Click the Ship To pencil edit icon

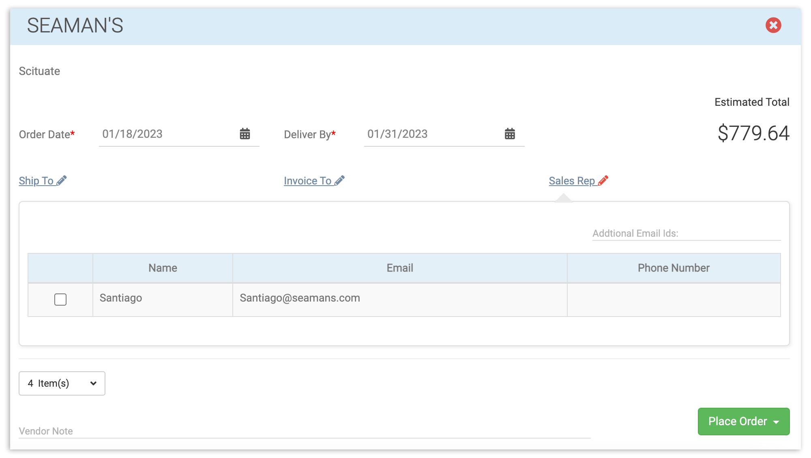(x=62, y=180)
